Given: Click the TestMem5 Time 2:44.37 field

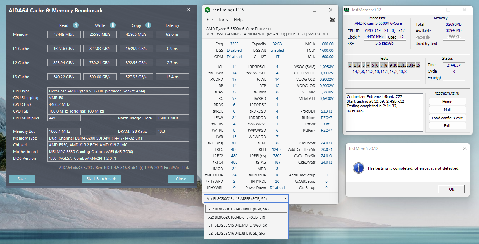Looking at the screenshot, I should coord(453,65).
